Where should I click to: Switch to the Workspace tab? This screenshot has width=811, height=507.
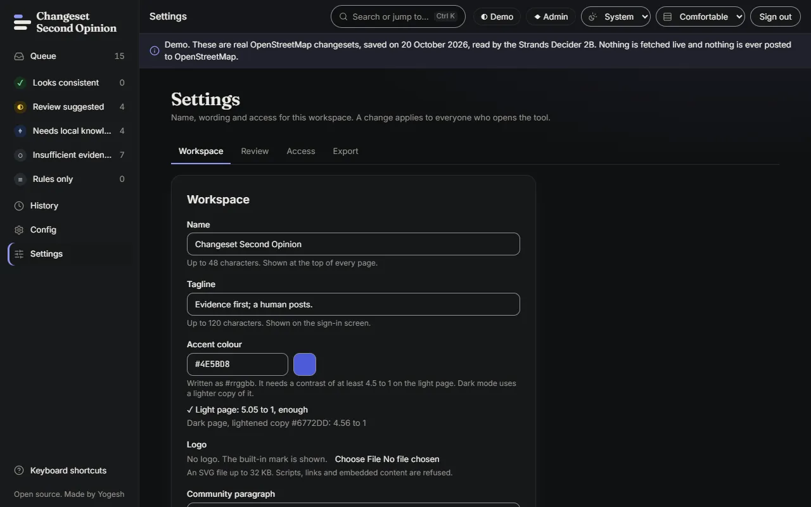pos(201,151)
